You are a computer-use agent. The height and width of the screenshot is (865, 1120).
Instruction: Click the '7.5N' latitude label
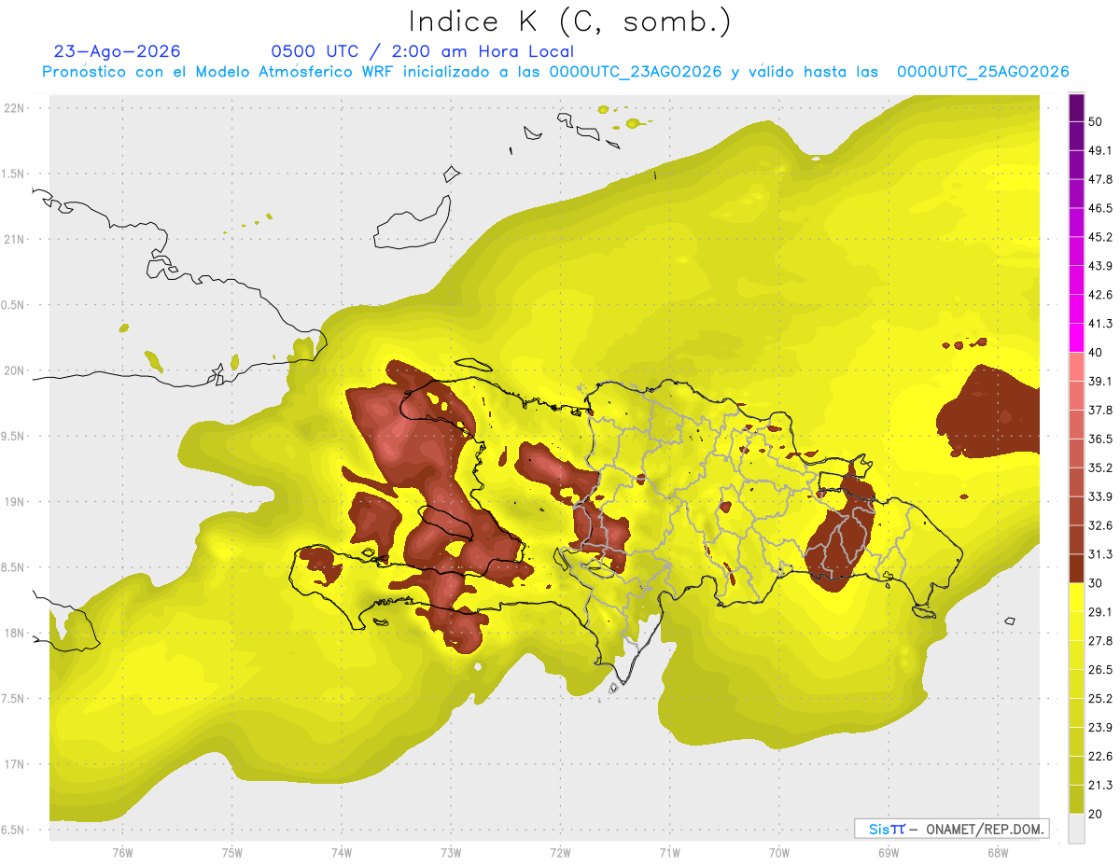pos(14,699)
